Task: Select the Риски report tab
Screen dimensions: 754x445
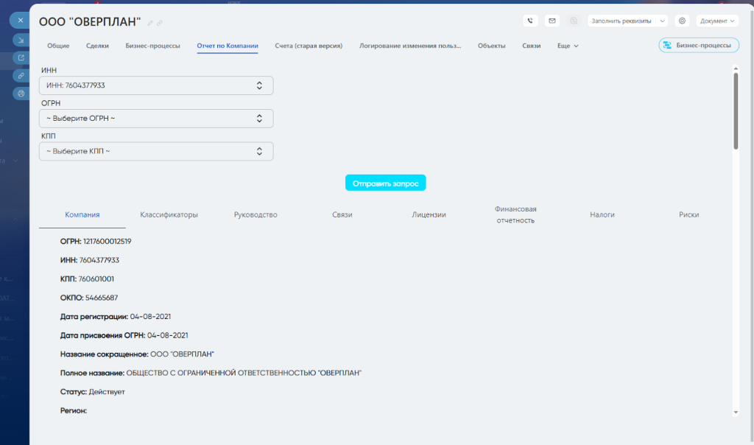Action: coord(688,214)
